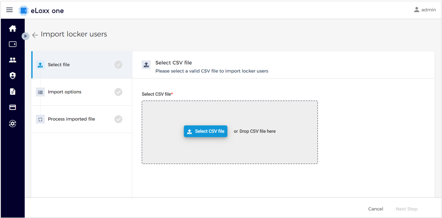Click the Import options list icon
Screen dimensions: 442x218
(40, 92)
